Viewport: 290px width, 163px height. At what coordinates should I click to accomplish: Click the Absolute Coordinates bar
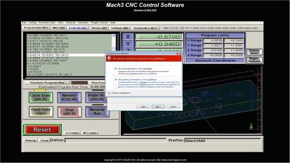(x=216, y=60)
